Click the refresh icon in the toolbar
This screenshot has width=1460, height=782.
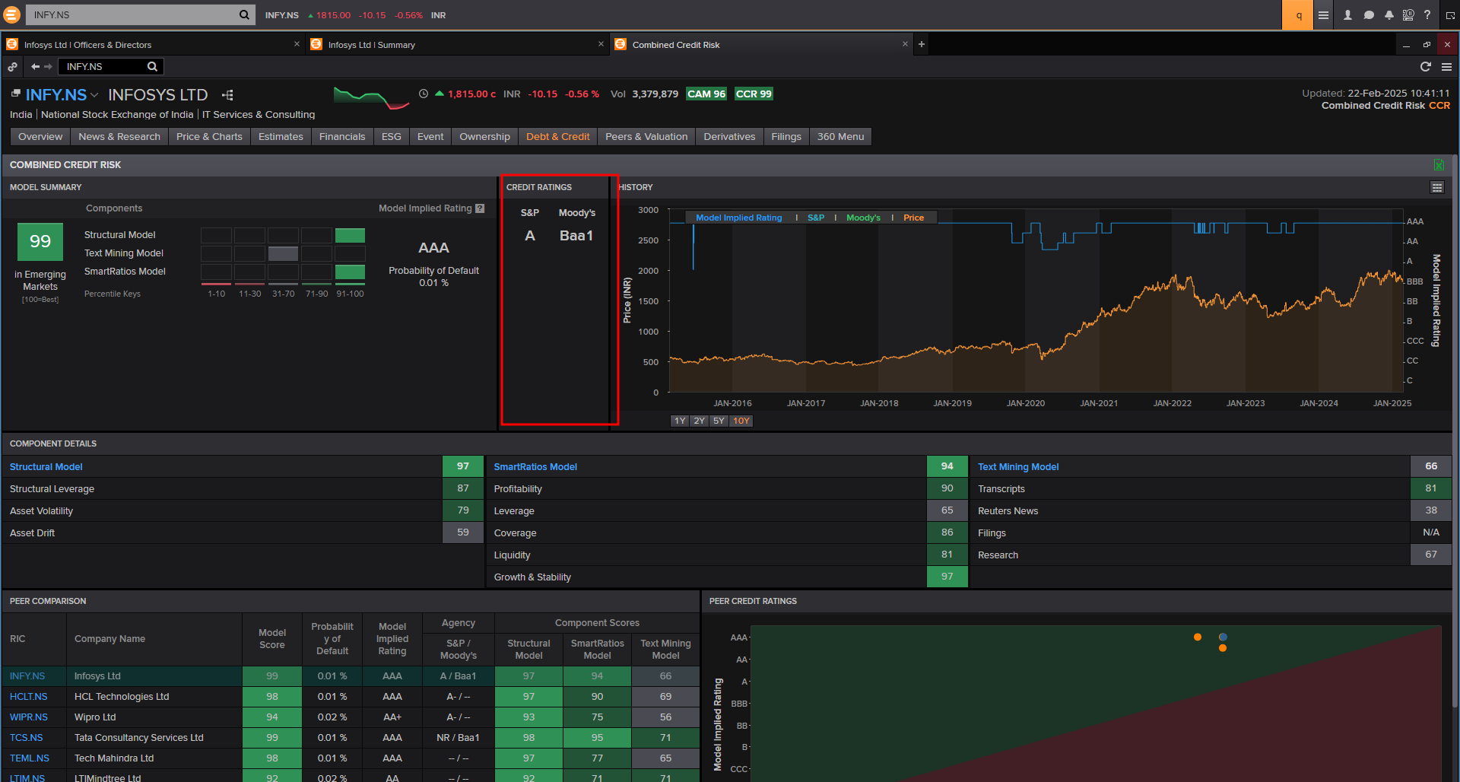[x=1426, y=67]
